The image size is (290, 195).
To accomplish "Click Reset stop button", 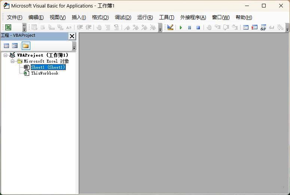I will tap(198, 28).
